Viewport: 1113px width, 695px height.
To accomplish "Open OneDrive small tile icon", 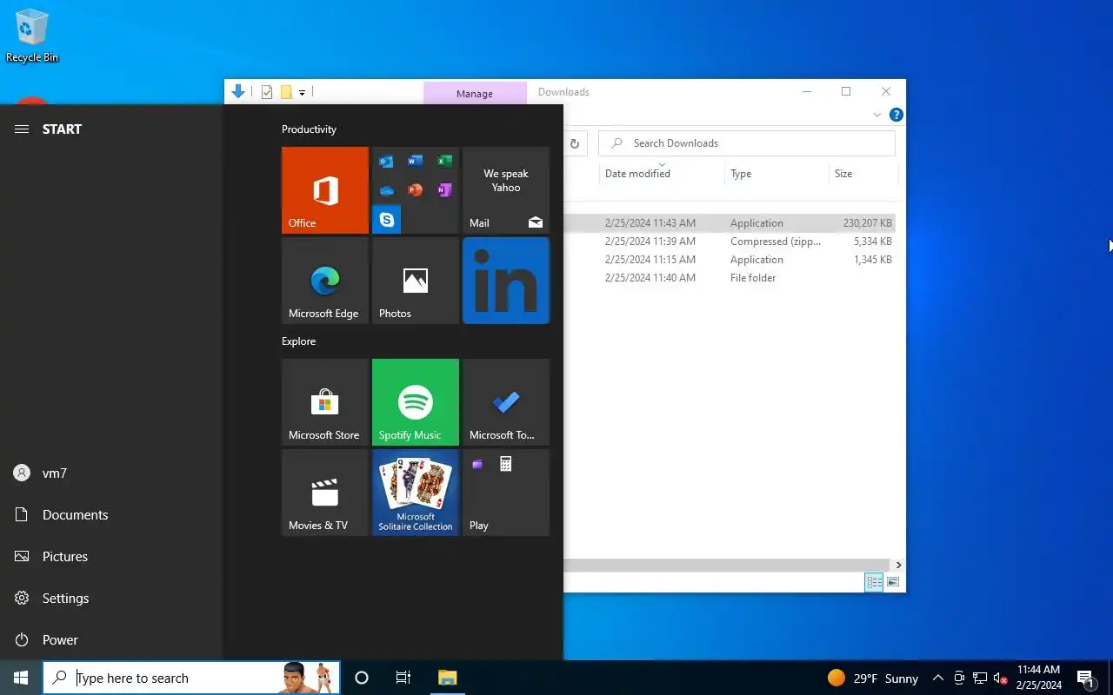I will [387, 190].
